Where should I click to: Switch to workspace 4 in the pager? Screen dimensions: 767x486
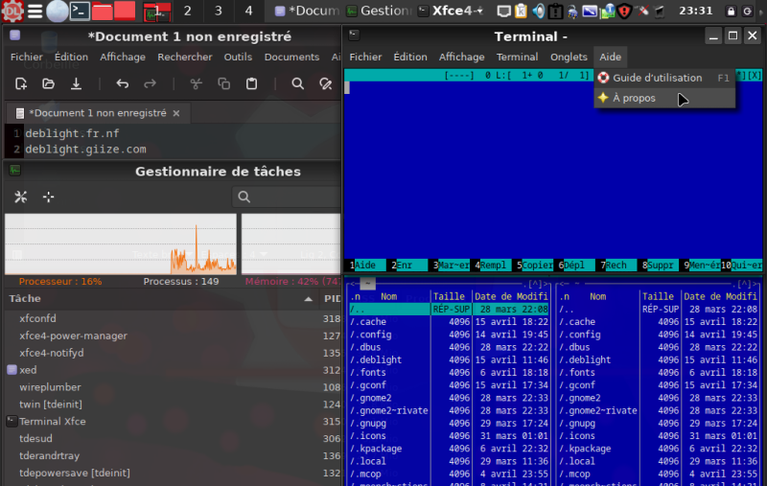pyautogui.click(x=249, y=11)
